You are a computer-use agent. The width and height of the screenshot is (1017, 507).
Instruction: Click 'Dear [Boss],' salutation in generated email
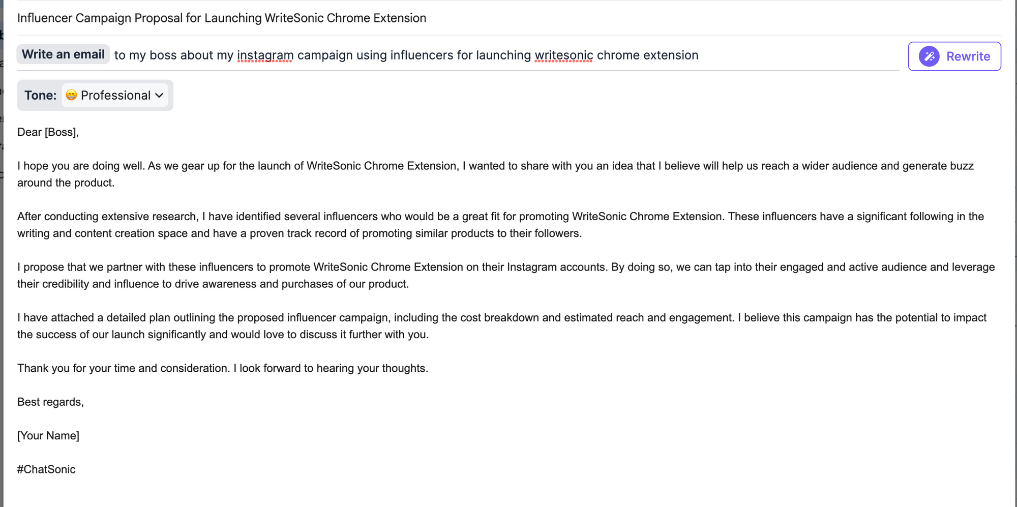pyautogui.click(x=48, y=132)
